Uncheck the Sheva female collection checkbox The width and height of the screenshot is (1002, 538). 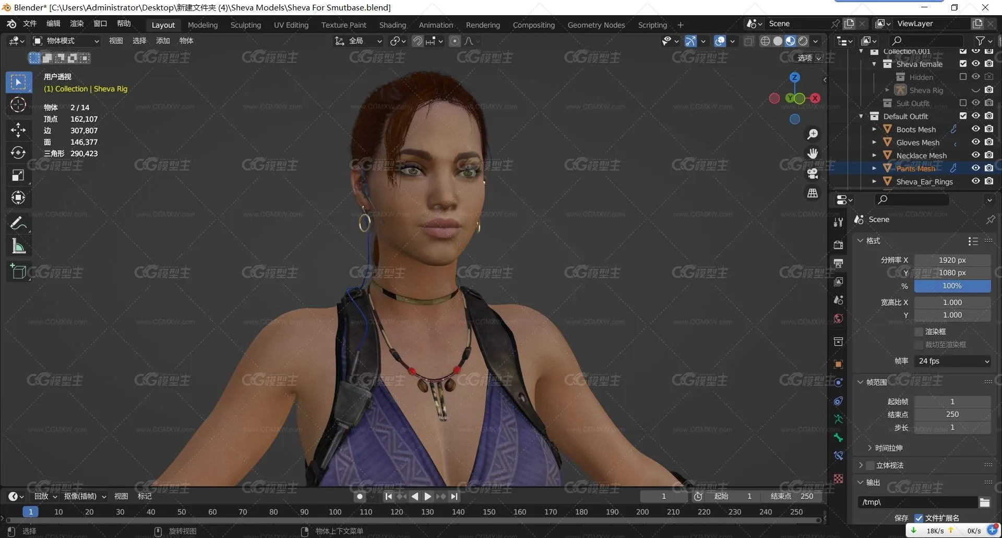coord(963,64)
